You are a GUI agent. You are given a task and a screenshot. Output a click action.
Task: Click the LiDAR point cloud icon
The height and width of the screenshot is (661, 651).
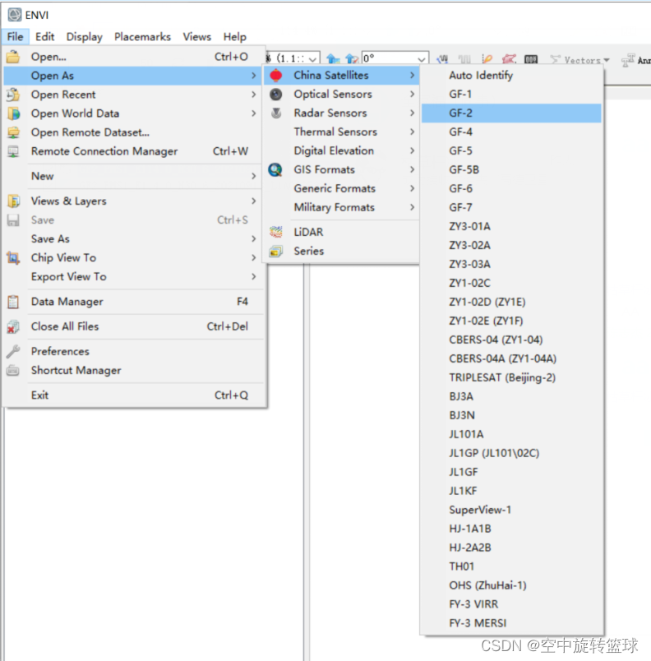point(276,232)
